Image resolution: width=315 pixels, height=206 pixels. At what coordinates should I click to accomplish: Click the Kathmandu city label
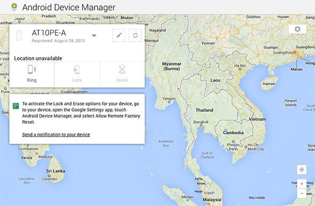point(90,19)
